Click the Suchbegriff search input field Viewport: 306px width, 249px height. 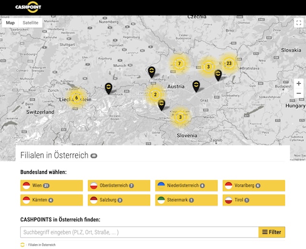[139, 232]
